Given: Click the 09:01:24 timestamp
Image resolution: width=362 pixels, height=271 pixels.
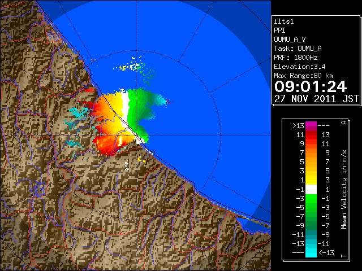Looking at the screenshot, I should tap(311, 86).
